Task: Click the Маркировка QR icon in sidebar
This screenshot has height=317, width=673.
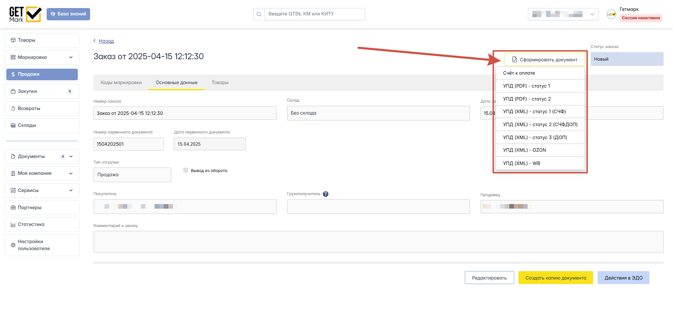Action: tap(13, 57)
